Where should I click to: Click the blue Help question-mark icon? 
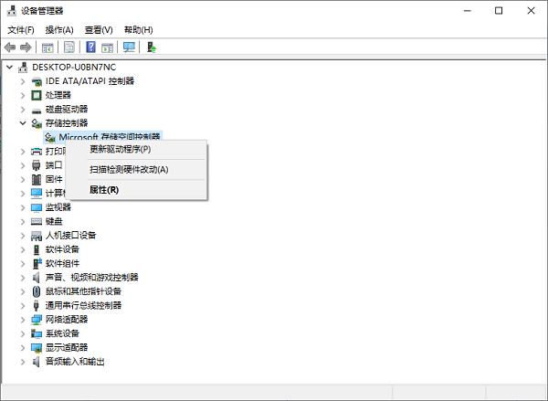pos(90,47)
